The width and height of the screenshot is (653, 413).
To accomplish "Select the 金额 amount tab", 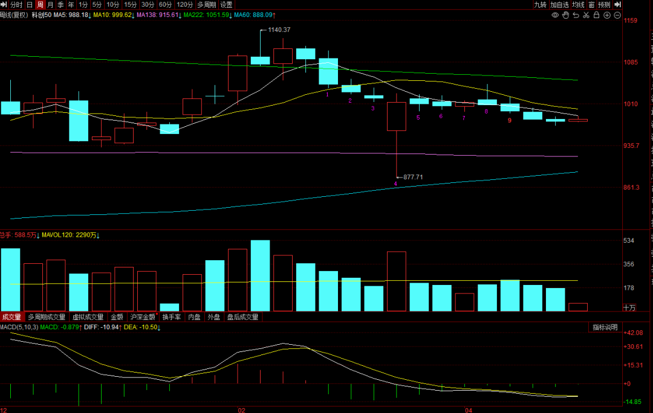I will point(117,317).
